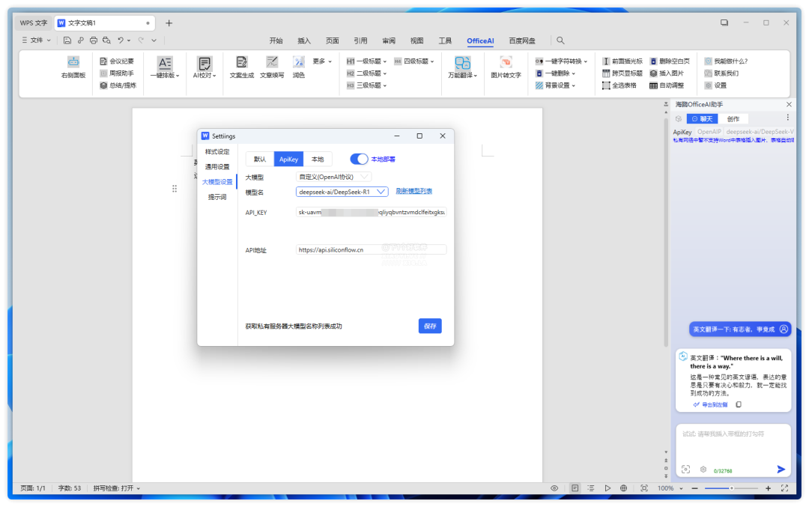The height and width of the screenshot is (507, 809).
Task: Click 跨页显标题 tool
Action: pos(622,73)
